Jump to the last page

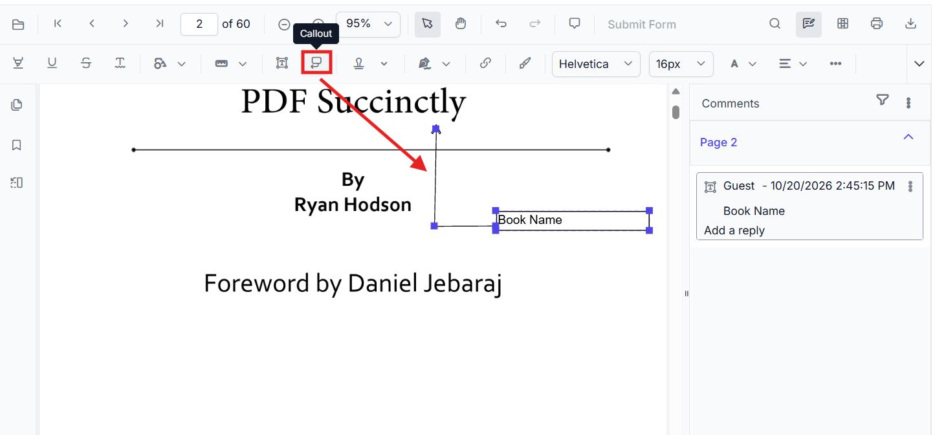(x=159, y=24)
